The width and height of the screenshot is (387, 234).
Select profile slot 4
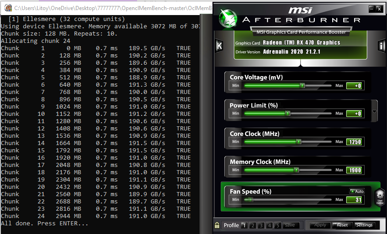(270, 225)
